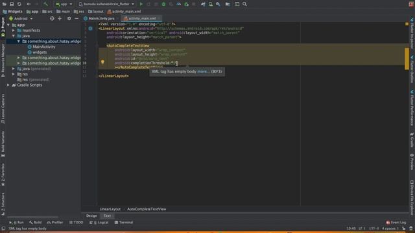This screenshot has height=233, width=415.
Task: Select res breadcrumb in navigation bar
Action: pos(79,12)
